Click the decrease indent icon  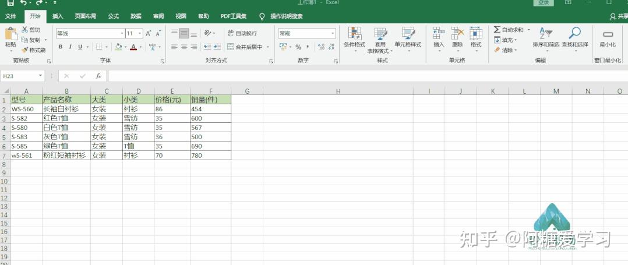click(x=207, y=47)
